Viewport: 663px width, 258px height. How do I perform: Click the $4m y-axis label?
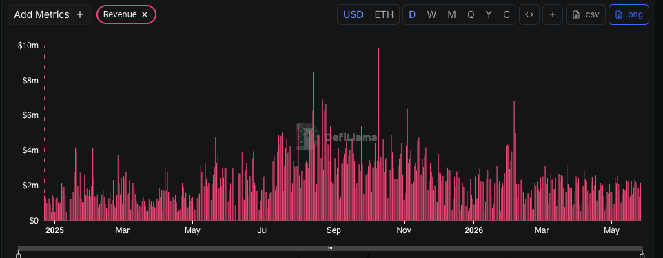(30, 150)
